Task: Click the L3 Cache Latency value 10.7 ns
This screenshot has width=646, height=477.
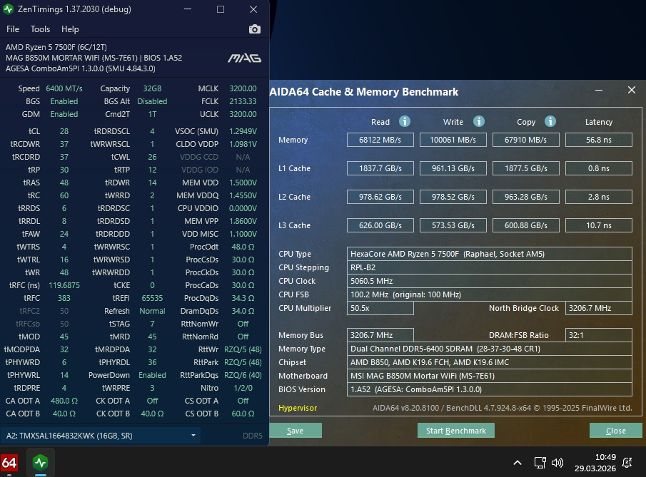Action: (x=599, y=225)
